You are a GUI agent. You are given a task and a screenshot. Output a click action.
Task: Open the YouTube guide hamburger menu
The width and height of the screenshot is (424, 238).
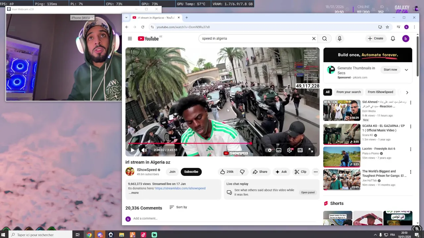(130, 39)
